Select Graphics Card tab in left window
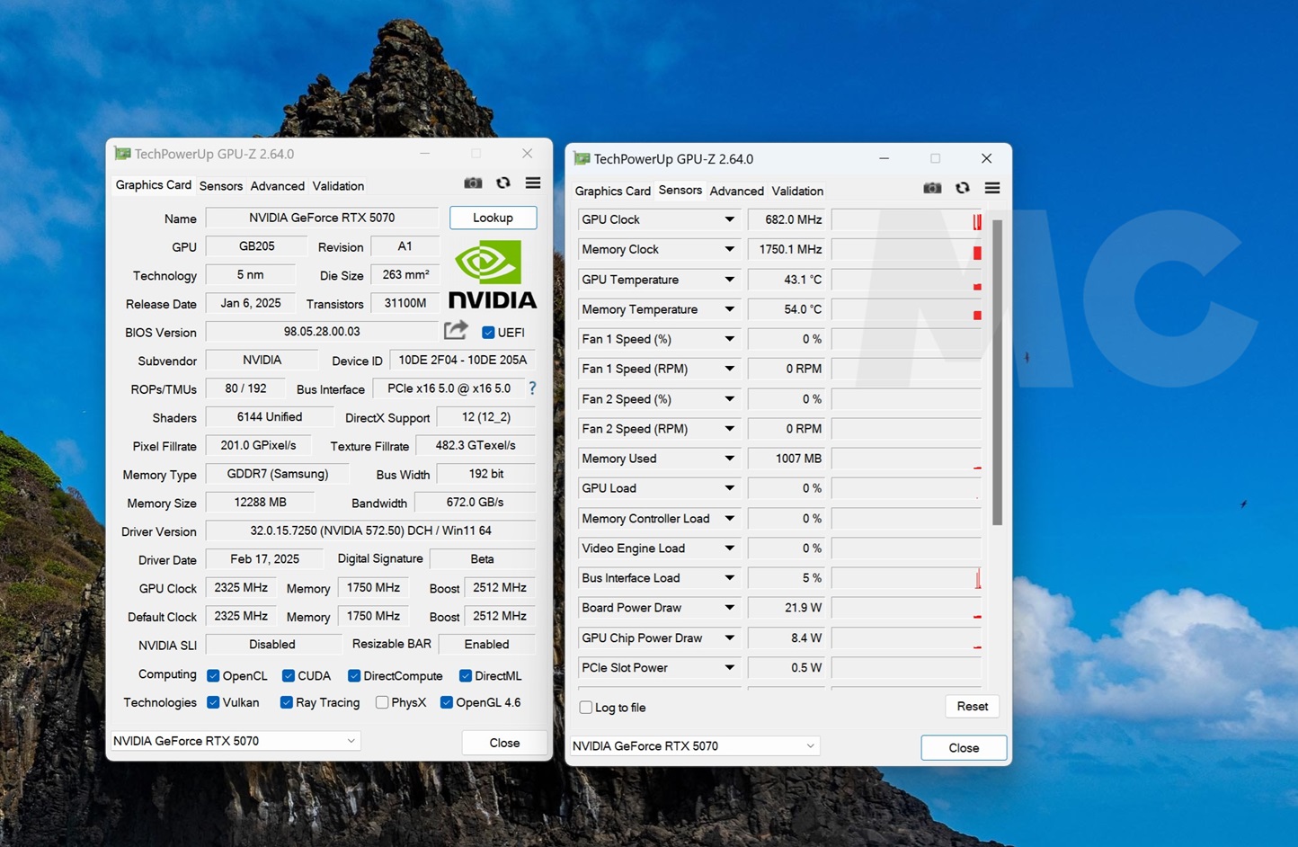 [154, 185]
